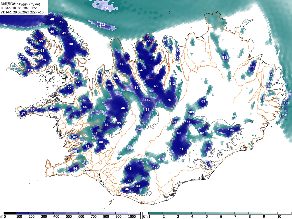Select the 141 visibility label
The image size is (292, 219).
tap(209, 148)
